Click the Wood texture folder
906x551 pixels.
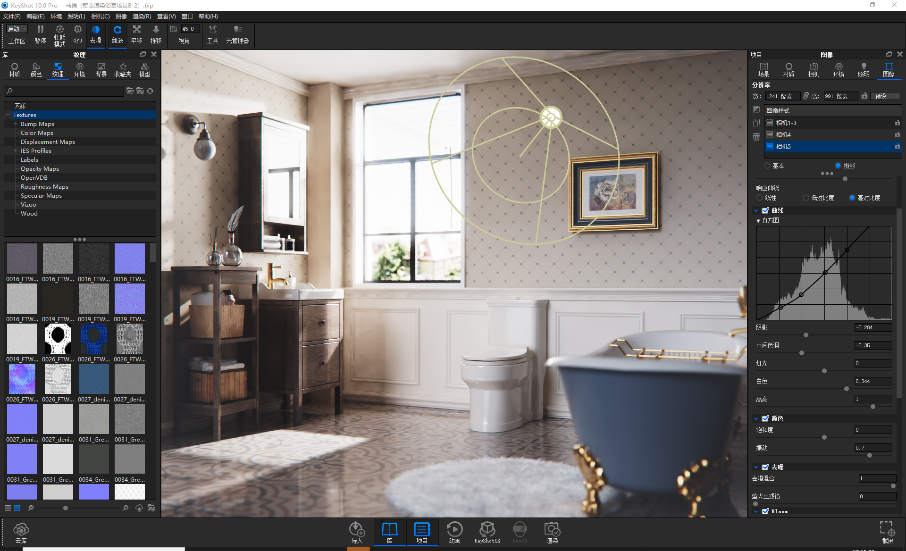[29, 214]
